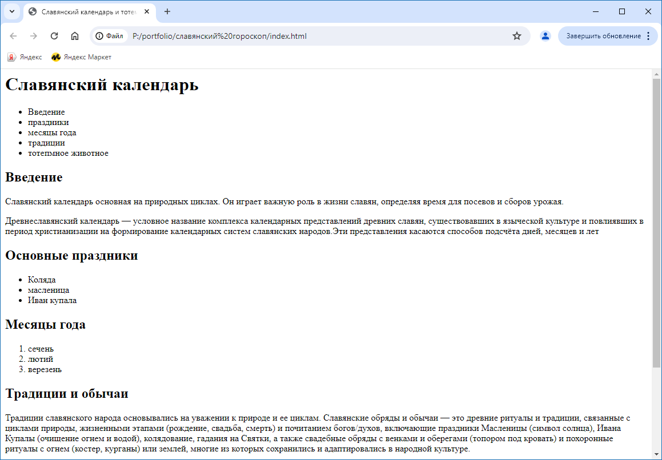
Task: Click the address bar URL field
Action: [x=314, y=36]
